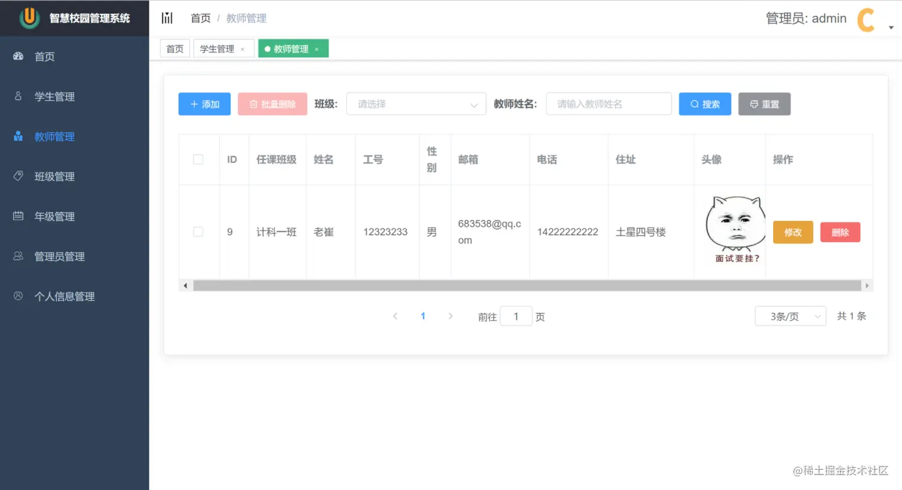Viewport: 902px width, 490px height.
Task: Click the 个人信息管理 sidebar icon
Action: coord(17,296)
